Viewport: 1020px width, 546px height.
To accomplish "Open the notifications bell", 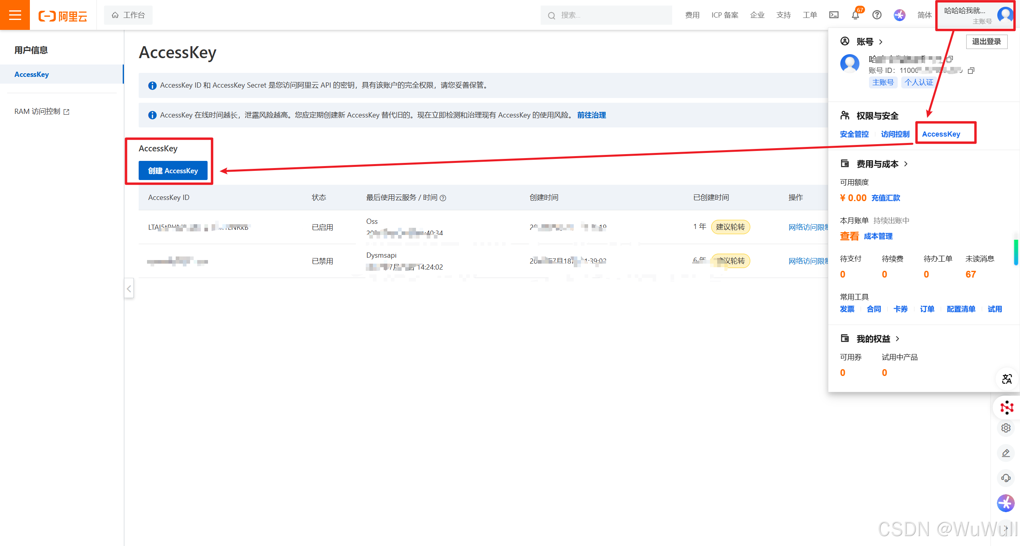I will [x=855, y=15].
